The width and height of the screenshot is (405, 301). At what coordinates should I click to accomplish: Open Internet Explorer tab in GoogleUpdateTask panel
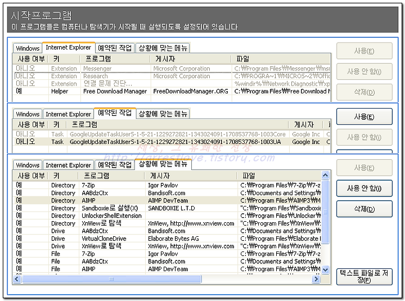pos(68,114)
